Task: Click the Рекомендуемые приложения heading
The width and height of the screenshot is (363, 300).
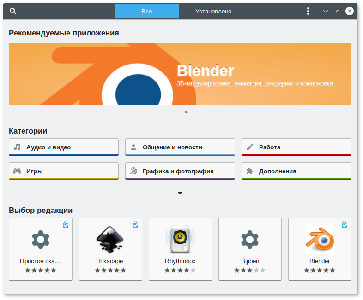Action: (x=64, y=33)
